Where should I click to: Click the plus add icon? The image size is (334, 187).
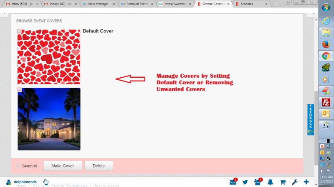[x=306, y=182]
